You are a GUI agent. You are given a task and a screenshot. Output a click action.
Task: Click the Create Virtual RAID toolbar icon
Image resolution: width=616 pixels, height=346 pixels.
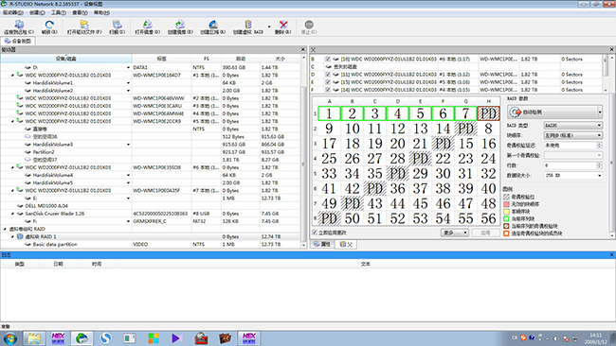click(248, 27)
